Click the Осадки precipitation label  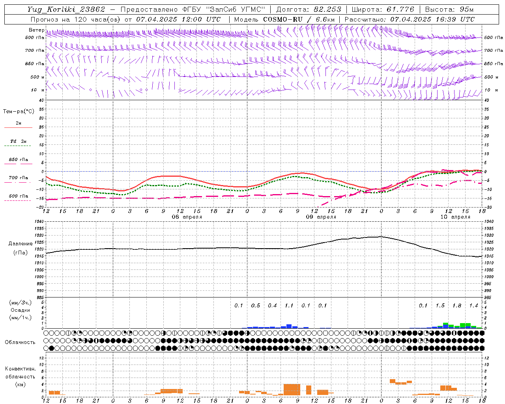point(21,310)
